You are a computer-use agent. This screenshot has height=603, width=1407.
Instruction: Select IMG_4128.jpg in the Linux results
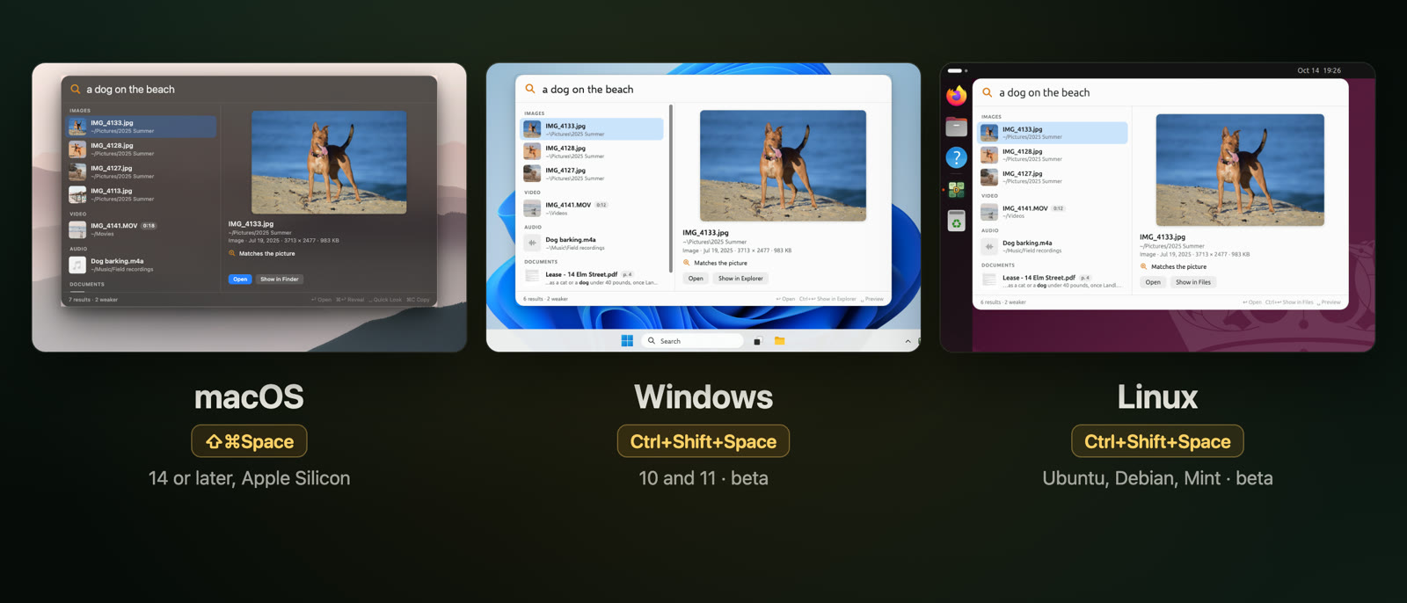(x=1053, y=155)
